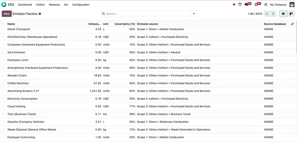
Task: Open the Coffee Machines record
Action: (x=18, y=83)
